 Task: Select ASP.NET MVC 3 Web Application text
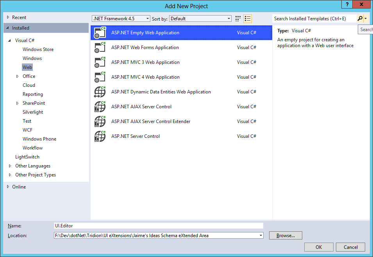click(x=145, y=62)
